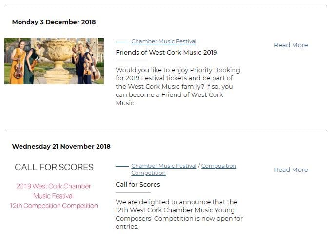Viewport: 332px width, 244px height.
Task: Click the CALL FOR SCORES graphic heading
Action: pyautogui.click(x=54, y=167)
